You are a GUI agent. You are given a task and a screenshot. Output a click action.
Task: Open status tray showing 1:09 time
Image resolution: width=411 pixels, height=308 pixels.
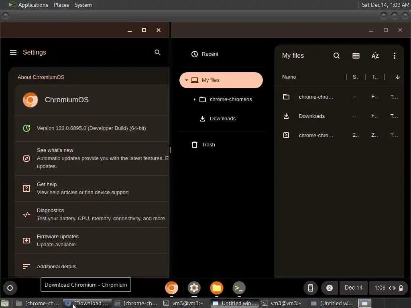click(389, 288)
